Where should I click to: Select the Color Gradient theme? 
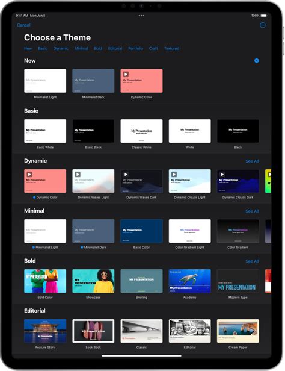[x=237, y=231]
